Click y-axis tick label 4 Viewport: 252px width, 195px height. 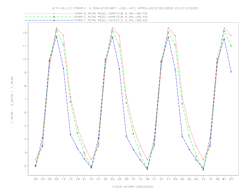(25, 139)
